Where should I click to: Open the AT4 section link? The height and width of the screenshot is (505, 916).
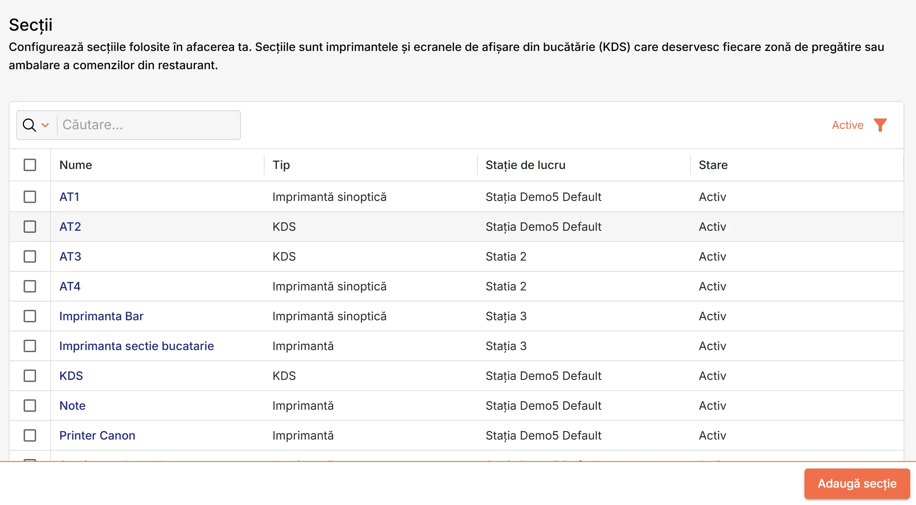[x=70, y=286]
